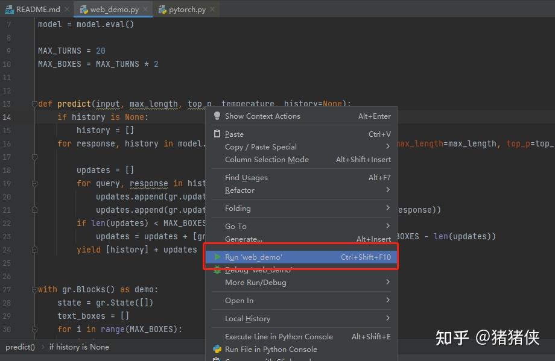Click the clipboard Paste icon
Image resolution: width=555 pixels, height=361 pixels.
point(217,134)
